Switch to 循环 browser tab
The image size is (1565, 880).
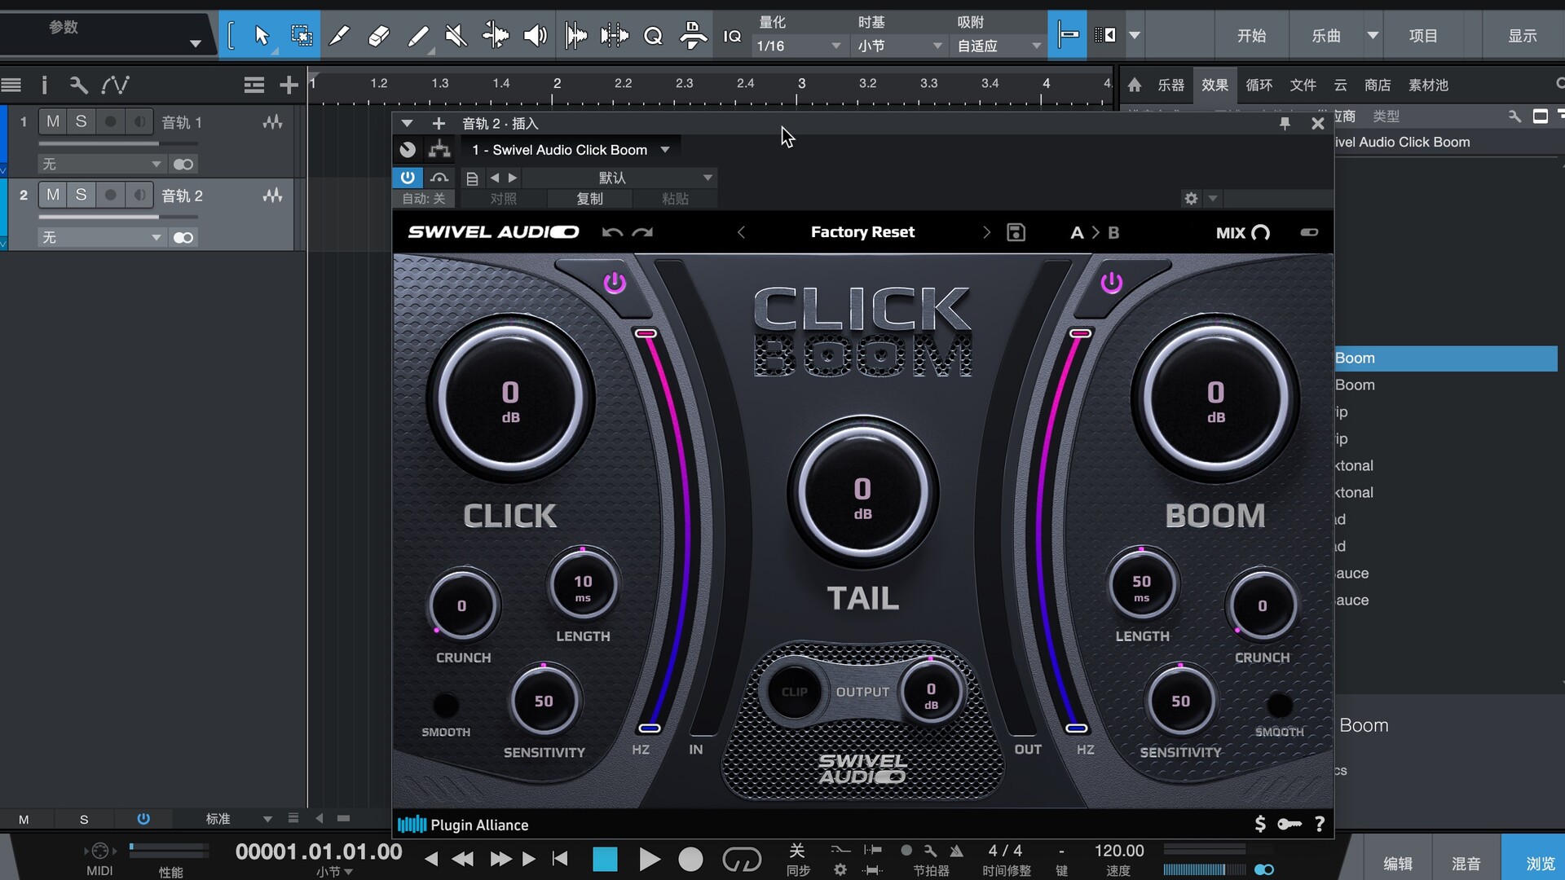point(1259,85)
